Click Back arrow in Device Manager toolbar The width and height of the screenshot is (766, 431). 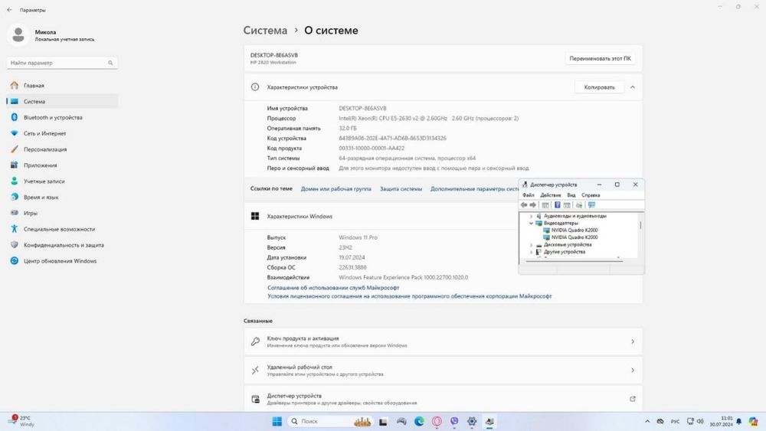[524, 205]
